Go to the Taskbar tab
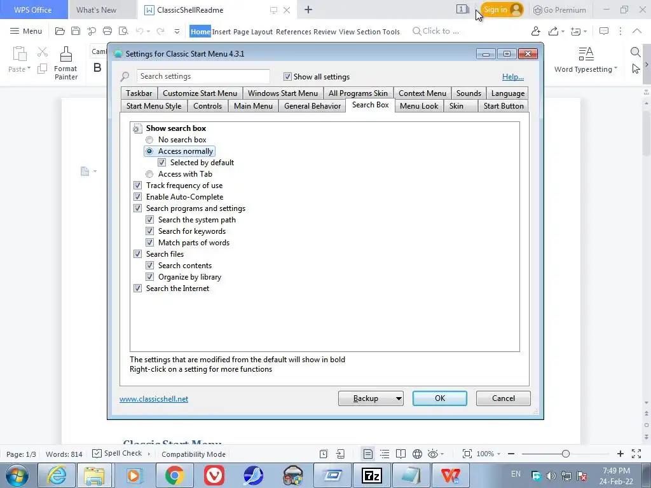The width and height of the screenshot is (651, 488). pyautogui.click(x=139, y=93)
